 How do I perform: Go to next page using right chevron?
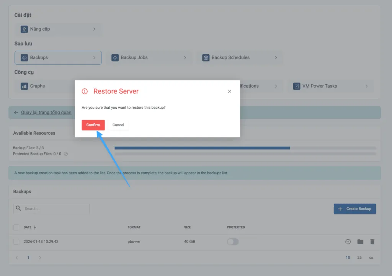pos(40,258)
